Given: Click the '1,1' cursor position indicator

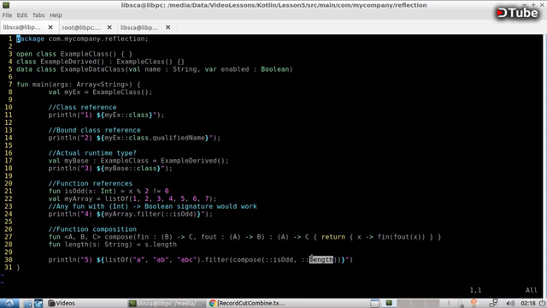Looking at the screenshot, I should coord(475,290).
